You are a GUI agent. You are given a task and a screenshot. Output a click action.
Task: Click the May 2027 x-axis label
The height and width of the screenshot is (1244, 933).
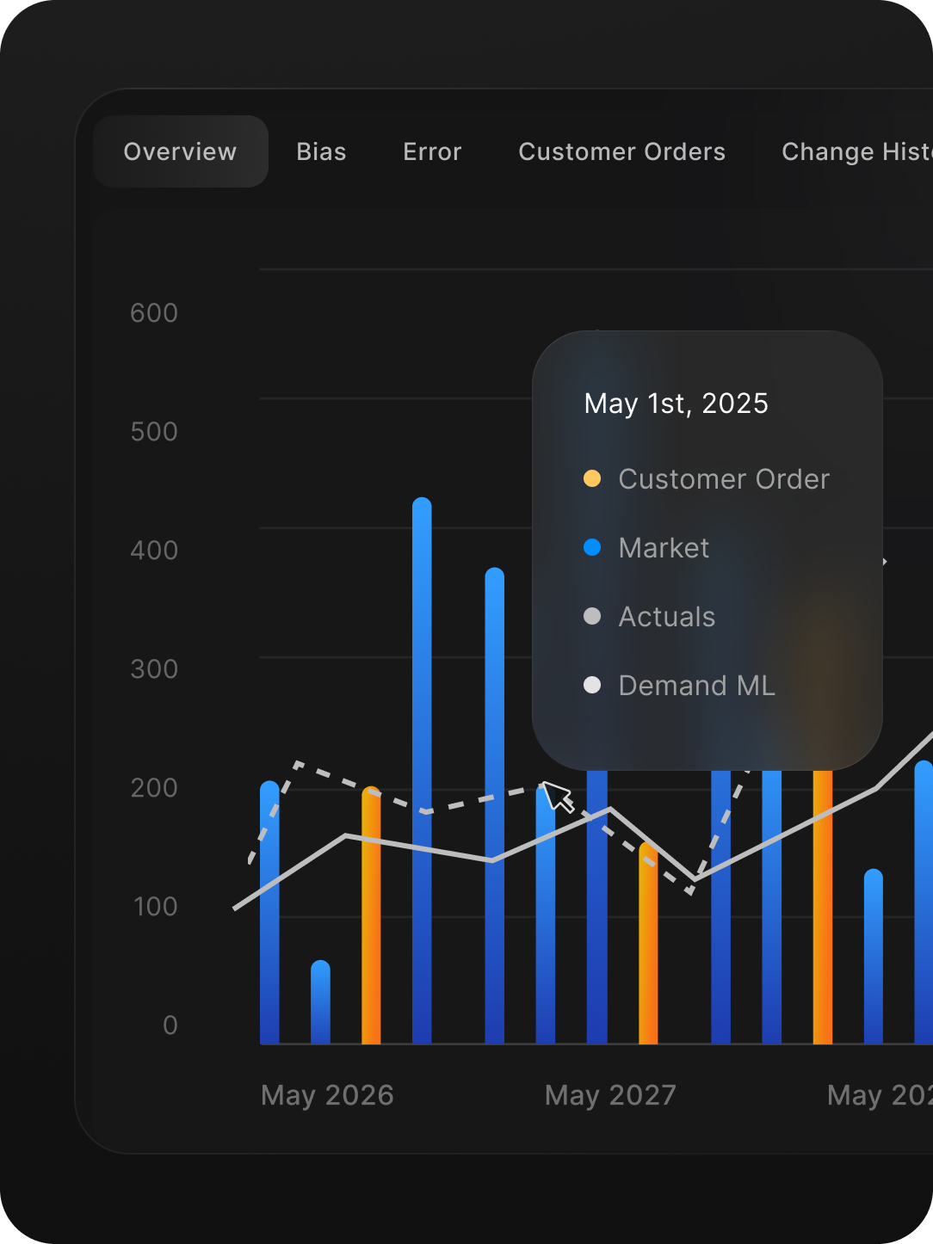tap(610, 1095)
